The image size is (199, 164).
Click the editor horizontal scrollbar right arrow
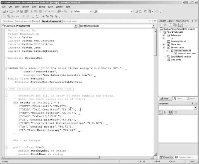click(152, 157)
